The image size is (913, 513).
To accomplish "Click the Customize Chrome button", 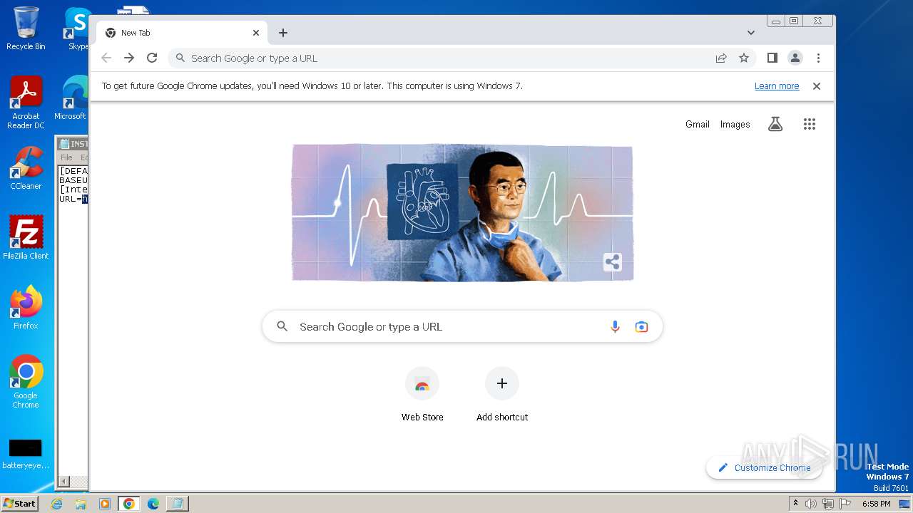I will tap(764, 468).
